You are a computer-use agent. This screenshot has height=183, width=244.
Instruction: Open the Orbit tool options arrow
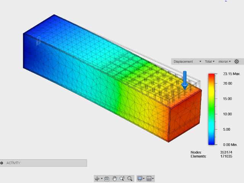pyautogui.click(x=102, y=179)
